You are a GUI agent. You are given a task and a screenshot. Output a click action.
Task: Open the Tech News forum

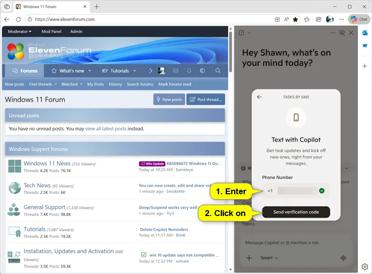coord(37,185)
